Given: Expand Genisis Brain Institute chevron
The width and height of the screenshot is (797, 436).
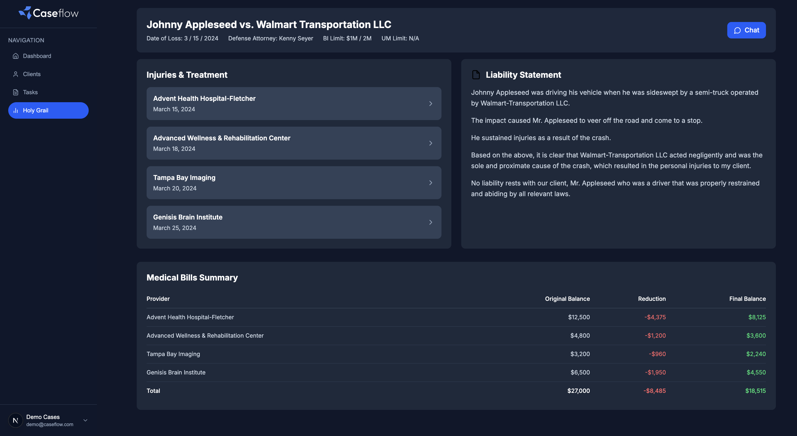Looking at the screenshot, I should coord(430,222).
